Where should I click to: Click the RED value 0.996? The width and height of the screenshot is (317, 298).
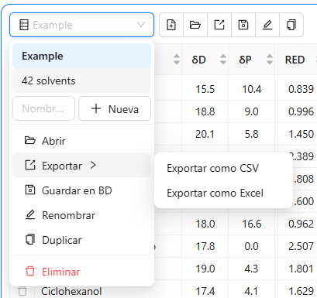(x=301, y=111)
